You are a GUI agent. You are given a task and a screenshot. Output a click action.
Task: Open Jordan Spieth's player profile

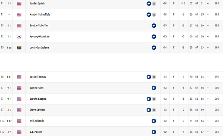point(37,3)
